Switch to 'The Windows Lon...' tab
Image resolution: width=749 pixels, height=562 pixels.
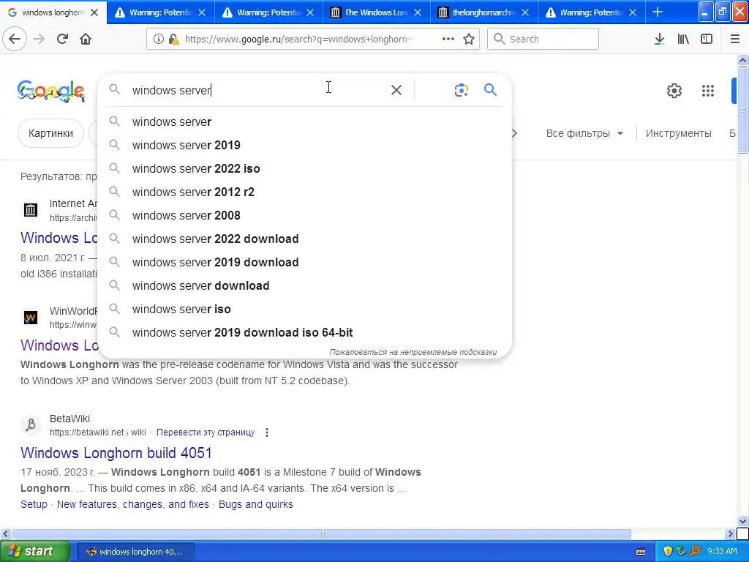click(x=375, y=12)
